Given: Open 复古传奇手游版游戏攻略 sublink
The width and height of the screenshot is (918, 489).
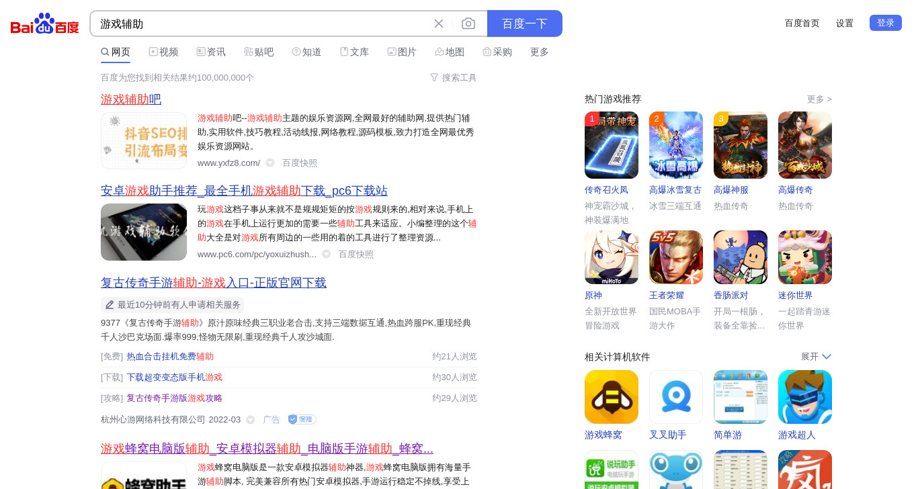Looking at the screenshot, I should tap(175, 398).
